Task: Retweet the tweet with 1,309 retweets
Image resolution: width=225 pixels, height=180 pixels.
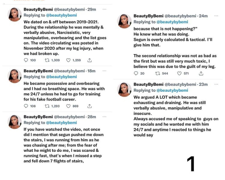Action: pyautogui.click(x=47, y=60)
